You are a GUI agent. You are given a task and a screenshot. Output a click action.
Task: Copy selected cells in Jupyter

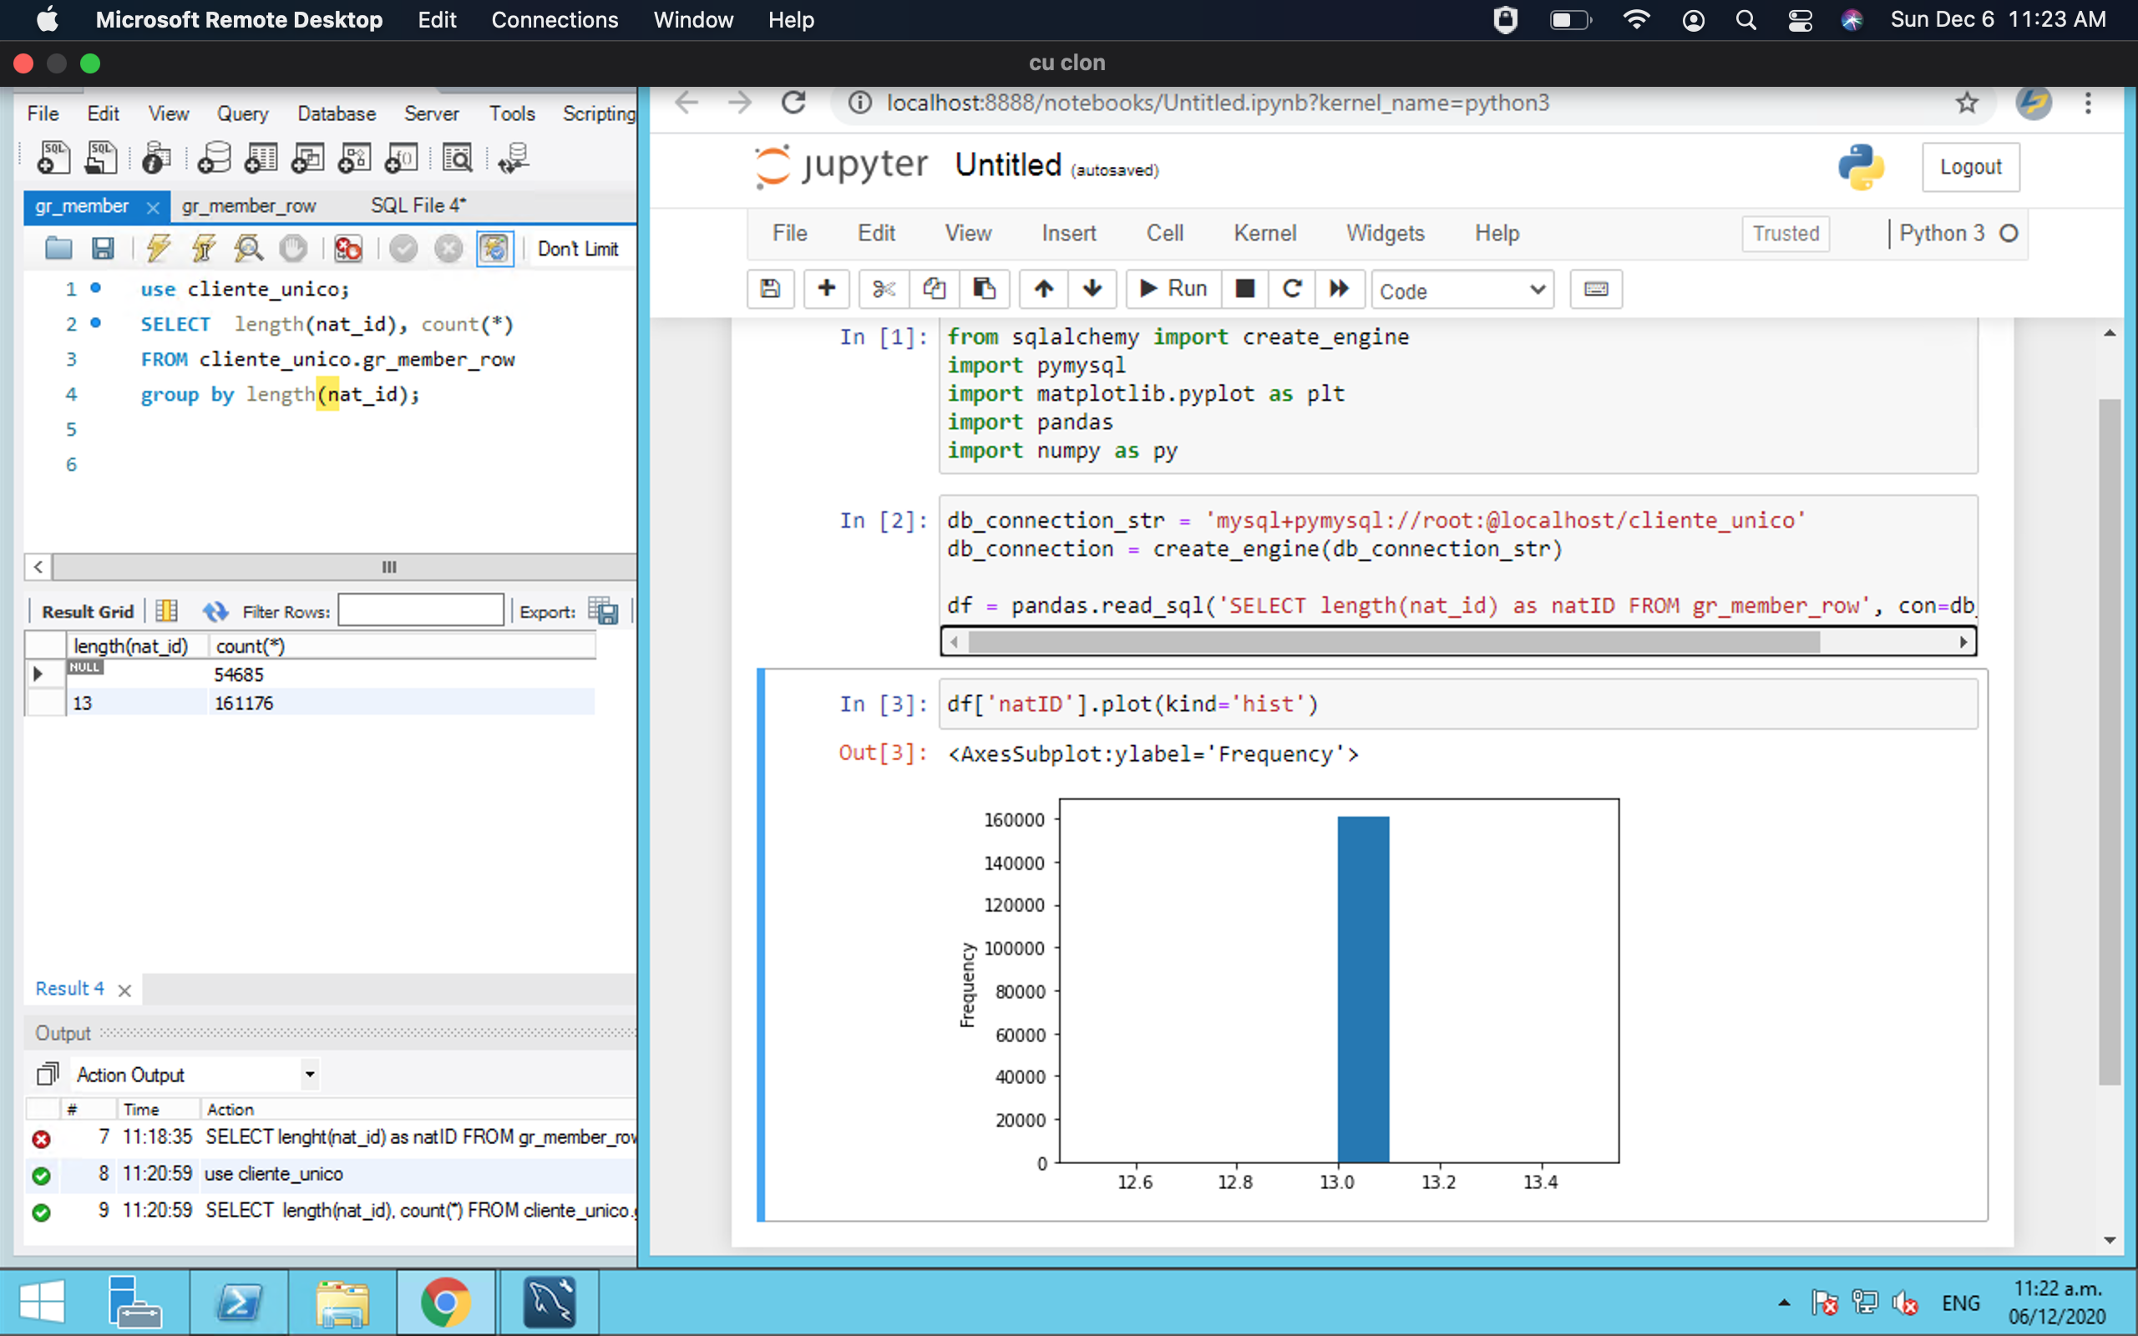934,289
